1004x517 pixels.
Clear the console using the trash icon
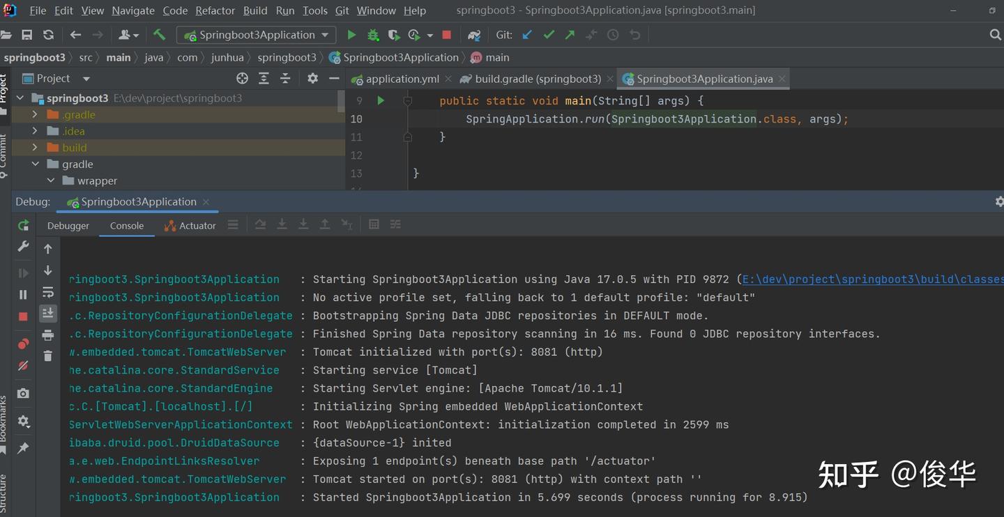(47, 355)
